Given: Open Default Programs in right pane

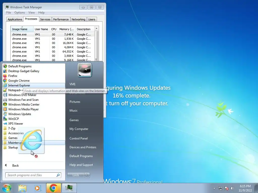Looking at the screenshot, I should point(81,156).
